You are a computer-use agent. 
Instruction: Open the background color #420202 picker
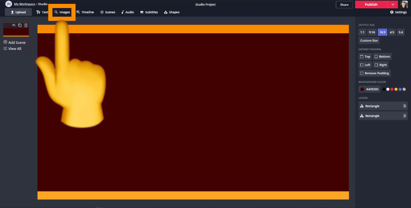pyautogui.click(x=369, y=89)
